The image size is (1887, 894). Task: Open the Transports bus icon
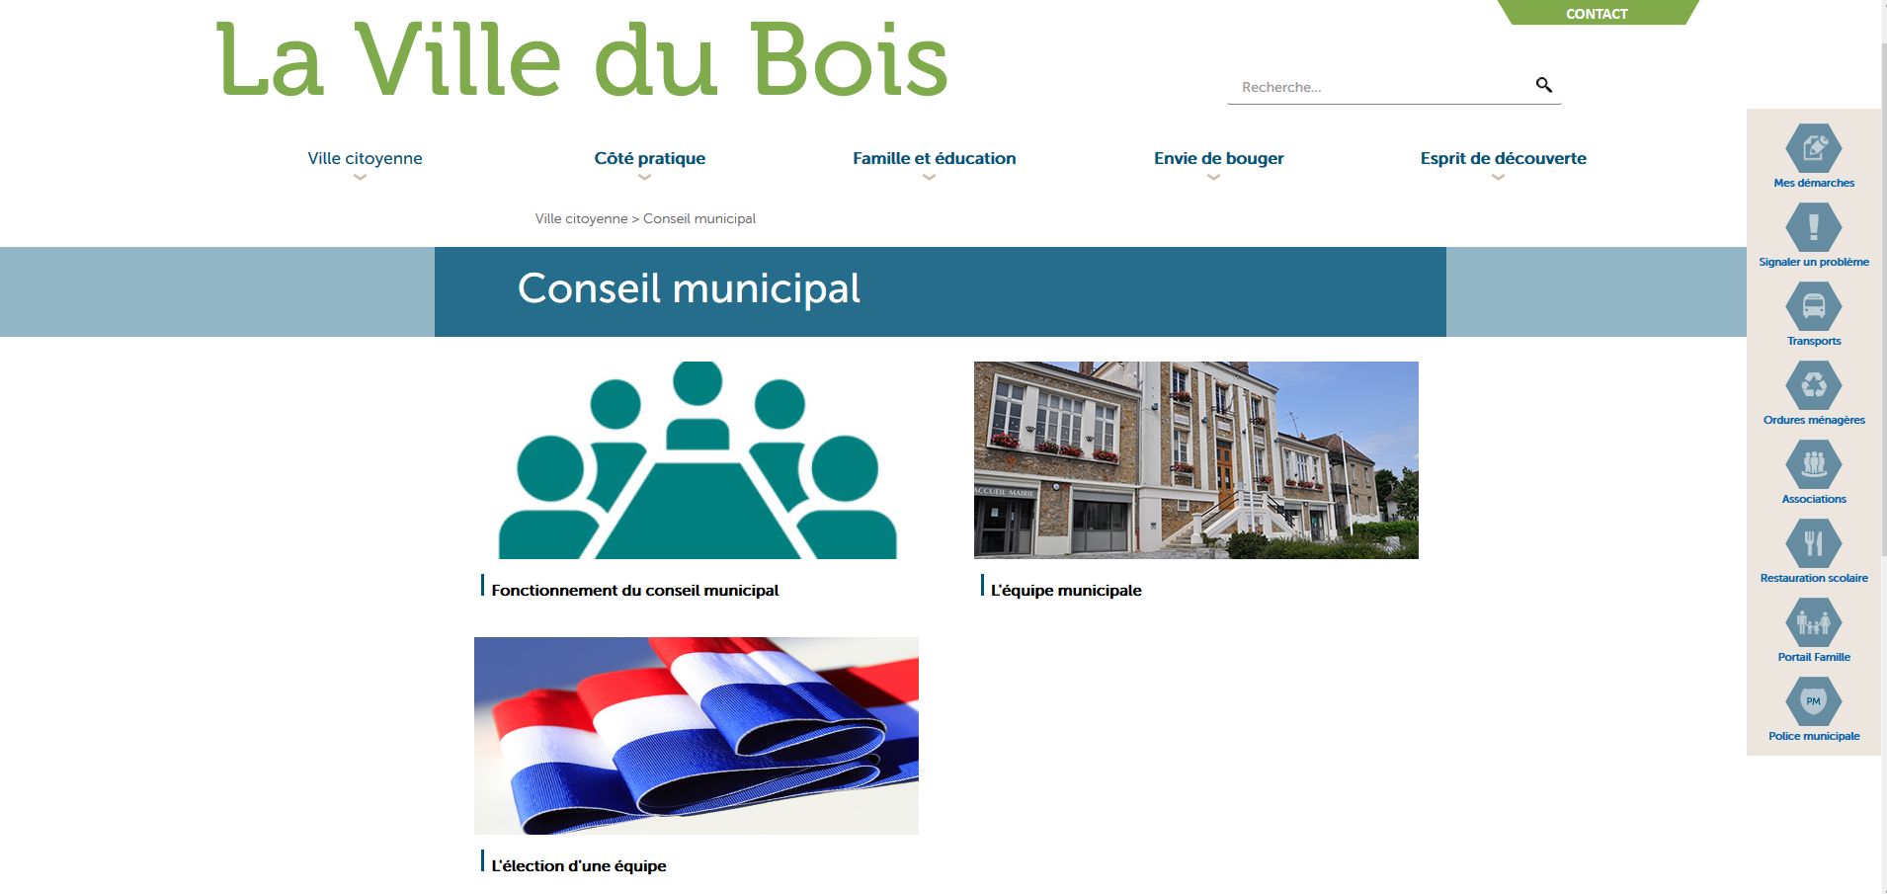click(x=1813, y=307)
